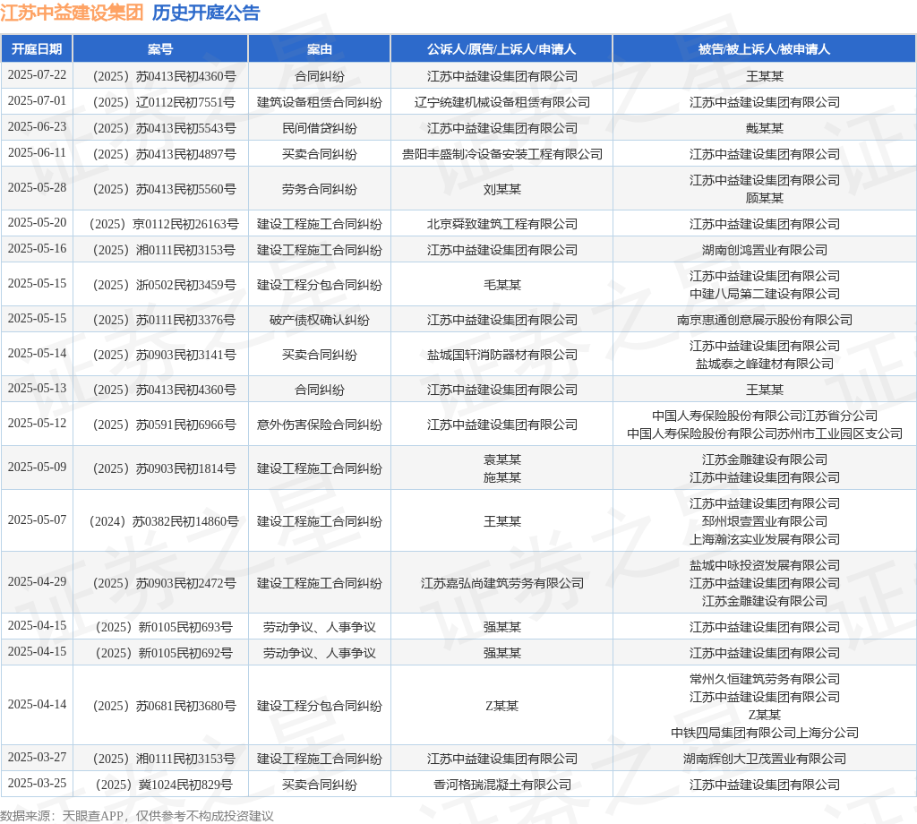Image resolution: width=917 pixels, height=824 pixels.
Task: Select the 开庭日期 column header
Action: pyautogui.click(x=37, y=49)
